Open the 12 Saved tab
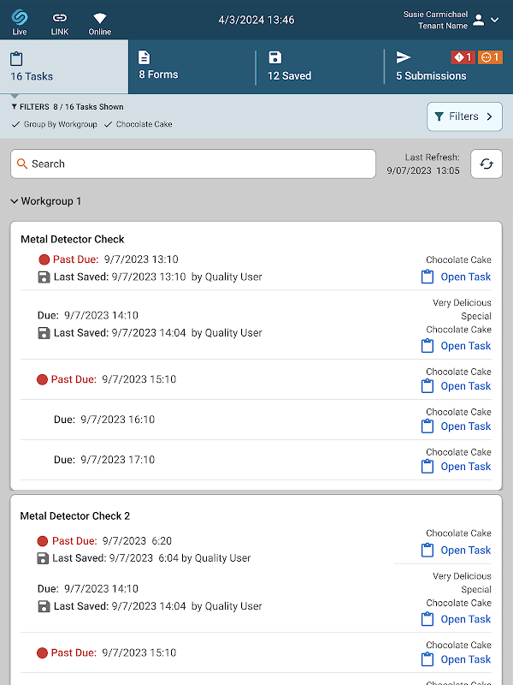This screenshot has width=513, height=685. click(320, 67)
